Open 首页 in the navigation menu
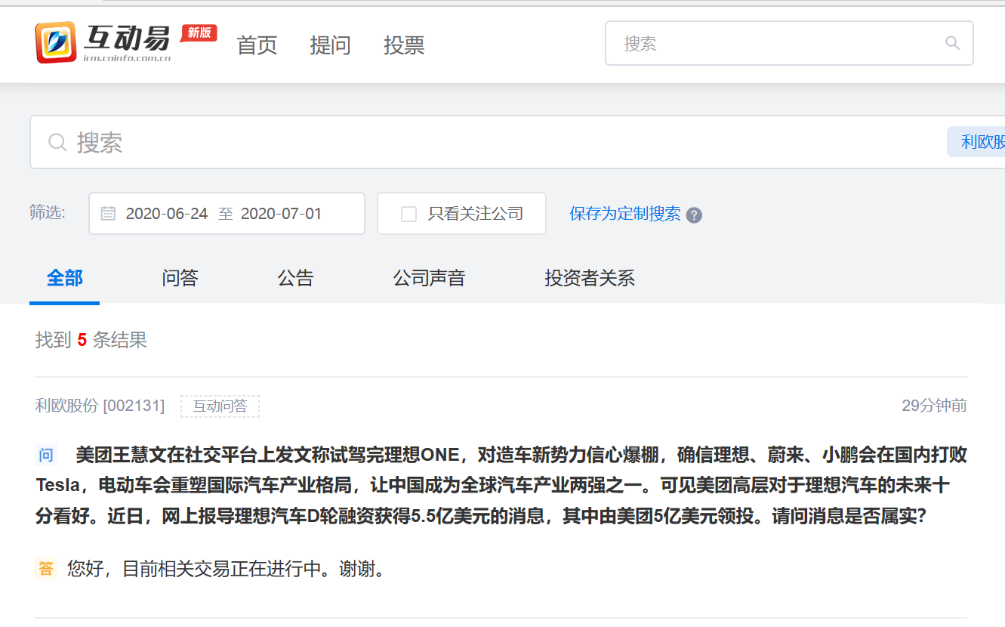 (257, 45)
